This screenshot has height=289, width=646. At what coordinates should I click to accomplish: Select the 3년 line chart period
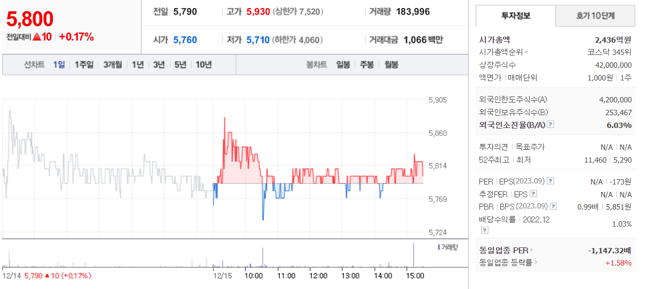pyautogui.click(x=159, y=65)
